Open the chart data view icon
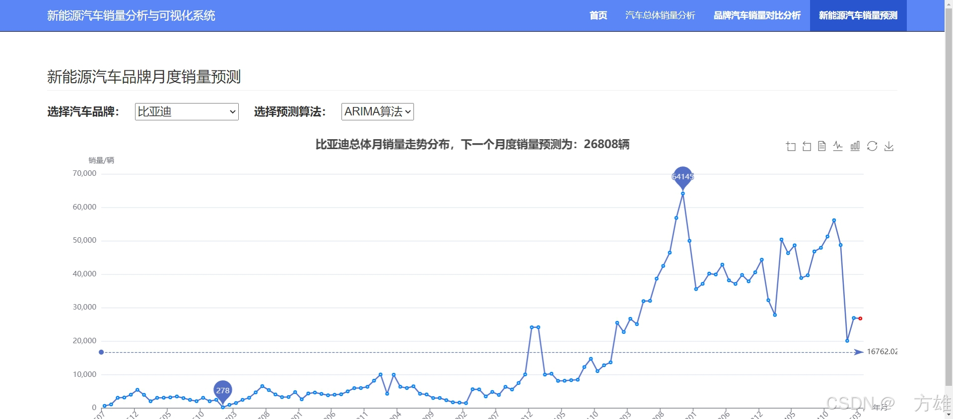The height and width of the screenshot is (419, 953). [x=822, y=146]
